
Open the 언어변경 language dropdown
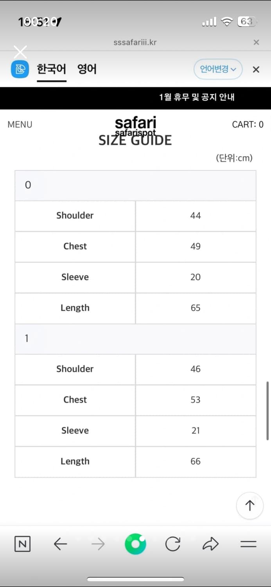click(218, 69)
